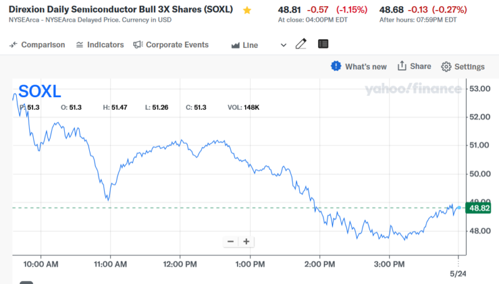Click the area chart icon beside Line
Viewport: 499px width, 284px height.
236,45
